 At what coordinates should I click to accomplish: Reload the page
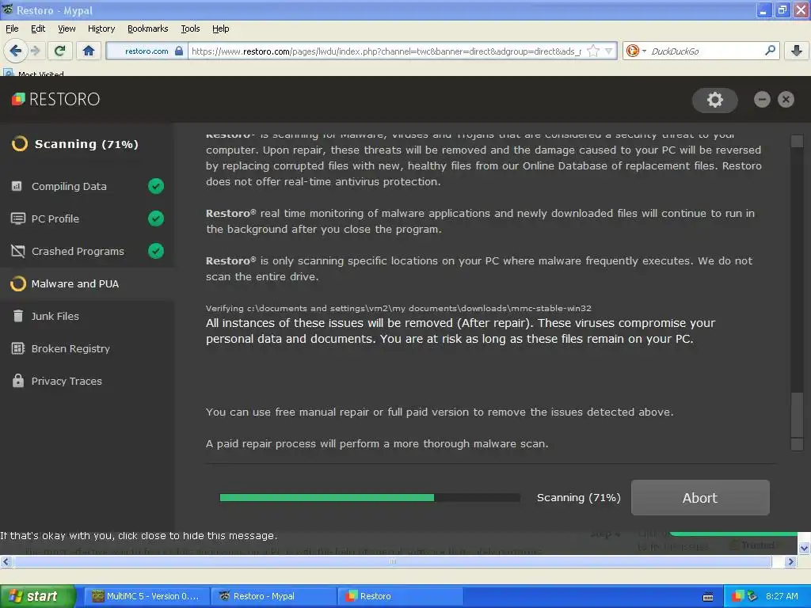60,51
